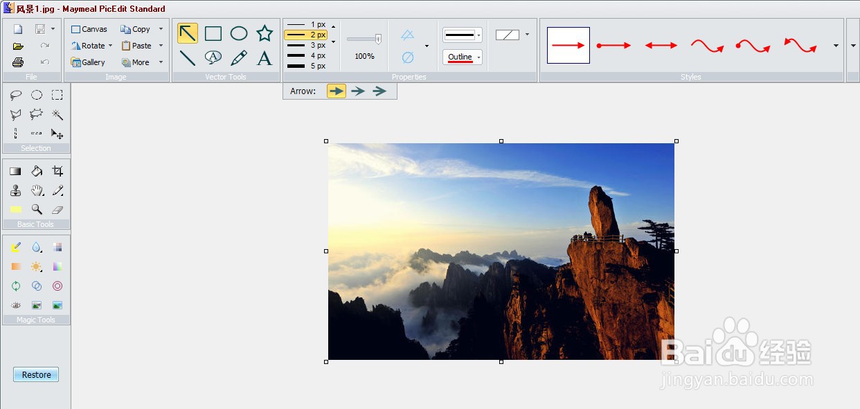This screenshot has width=860, height=409.
Task: Select the Star shape tool
Action: 265,33
